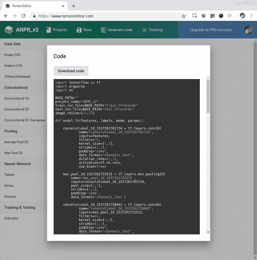Select the Dropout layer item

[x=10, y=196]
